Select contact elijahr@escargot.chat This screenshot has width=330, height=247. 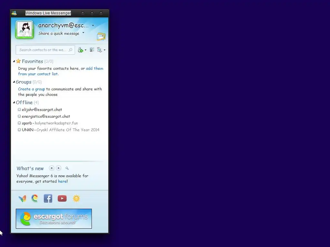[42, 110]
